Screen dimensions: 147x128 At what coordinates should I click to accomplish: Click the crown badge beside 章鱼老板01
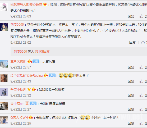tap(30, 62)
